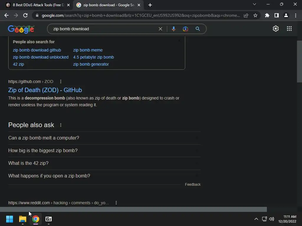
Task: Close the zip bomb download Google tab
Action: click(139, 5)
